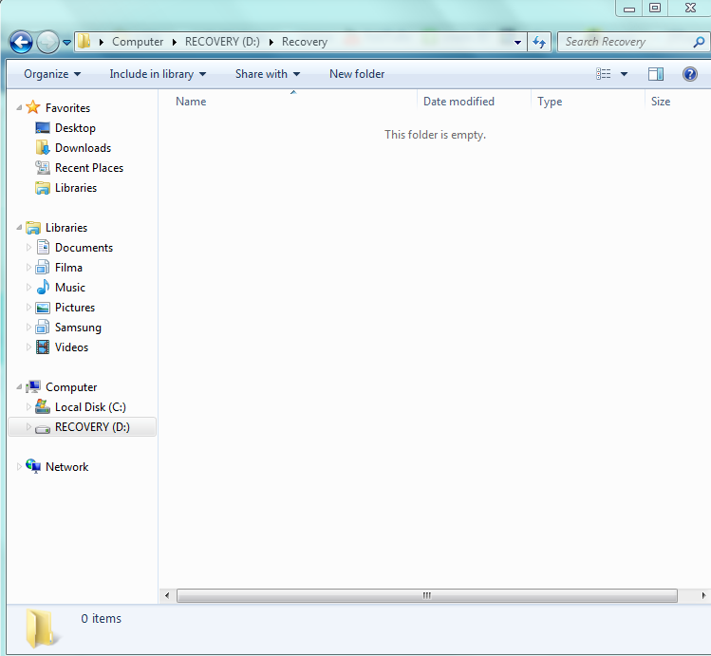This screenshot has height=656, width=711.
Task: Open the view options dropdown arrow
Action: (624, 74)
